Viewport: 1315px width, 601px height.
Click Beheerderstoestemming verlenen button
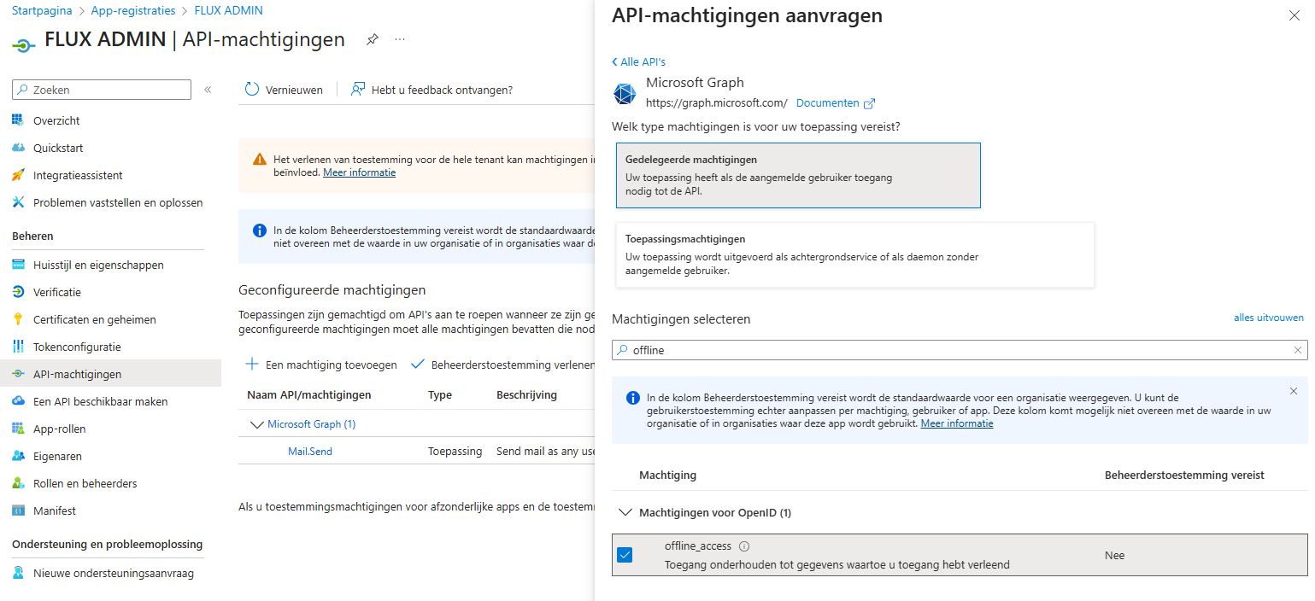pos(502,365)
